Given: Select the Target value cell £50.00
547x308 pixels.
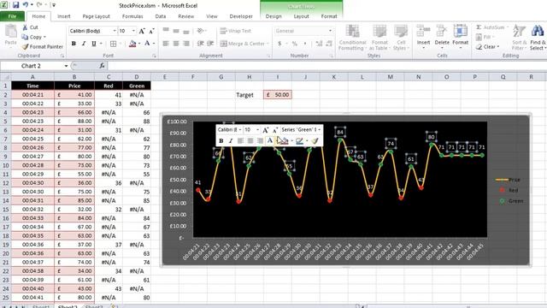Looking at the screenshot, I should click(278, 95).
